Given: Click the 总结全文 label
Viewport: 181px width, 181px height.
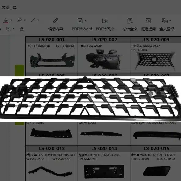Looking at the screenshot, I should pyautogui.click(x=130, y=29).
